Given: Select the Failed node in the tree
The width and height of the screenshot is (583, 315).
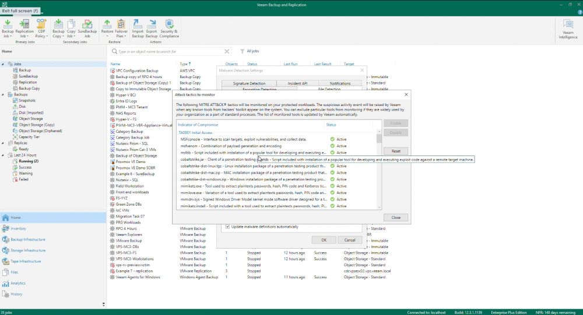Looking at the screenshot, I should (x=23, y=179).
